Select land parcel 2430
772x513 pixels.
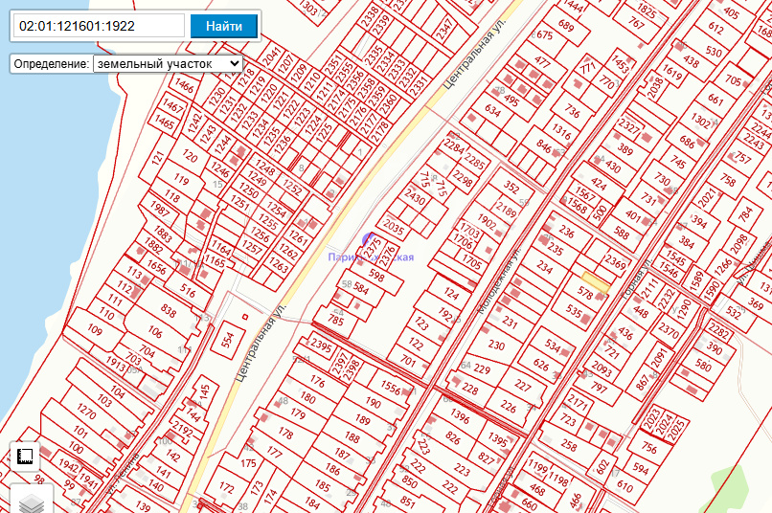(415, 198)
